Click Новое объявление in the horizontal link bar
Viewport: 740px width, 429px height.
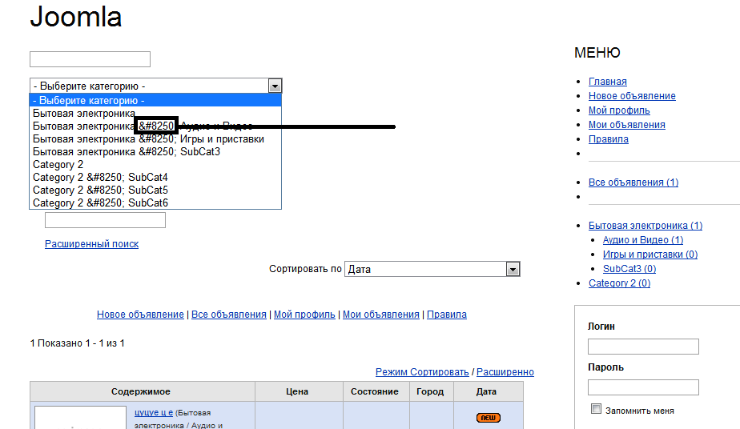pyautogui.click(x=140, y=315)
